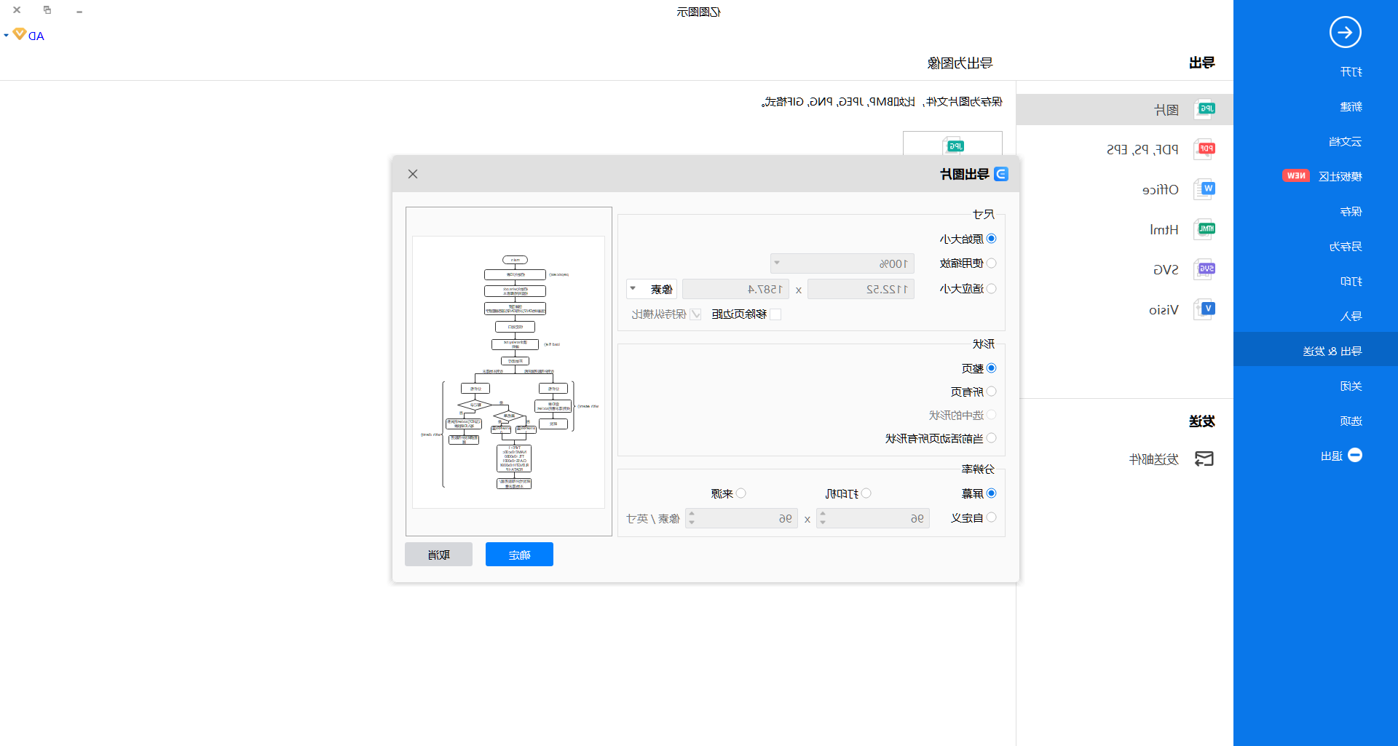Open the 模板社区 menu item

tap(1340, 176)
